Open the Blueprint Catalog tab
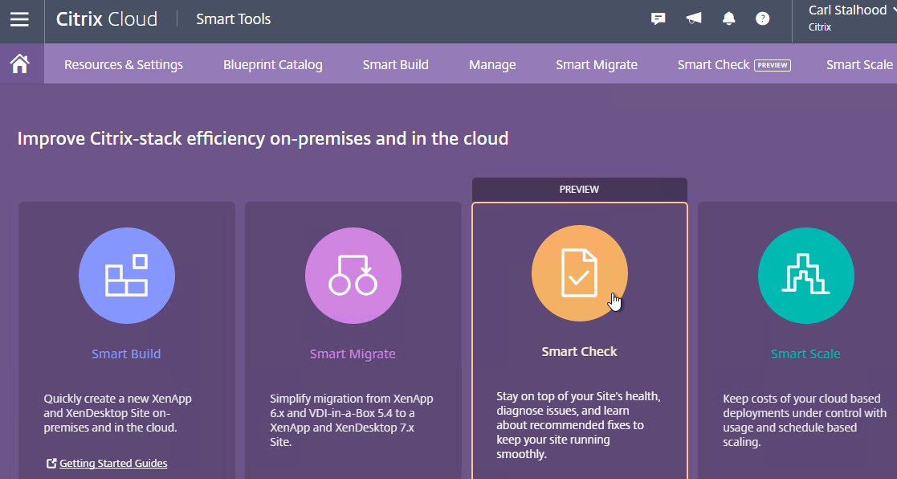The width and height of the screenshot is (897, 479). point(273,64)
